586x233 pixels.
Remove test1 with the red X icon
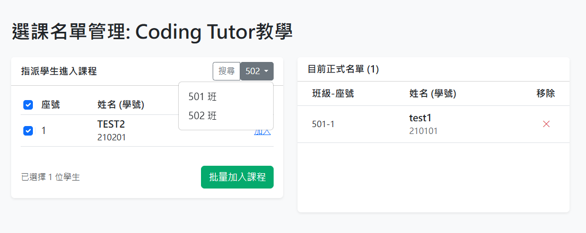click(x=546, y=124)
